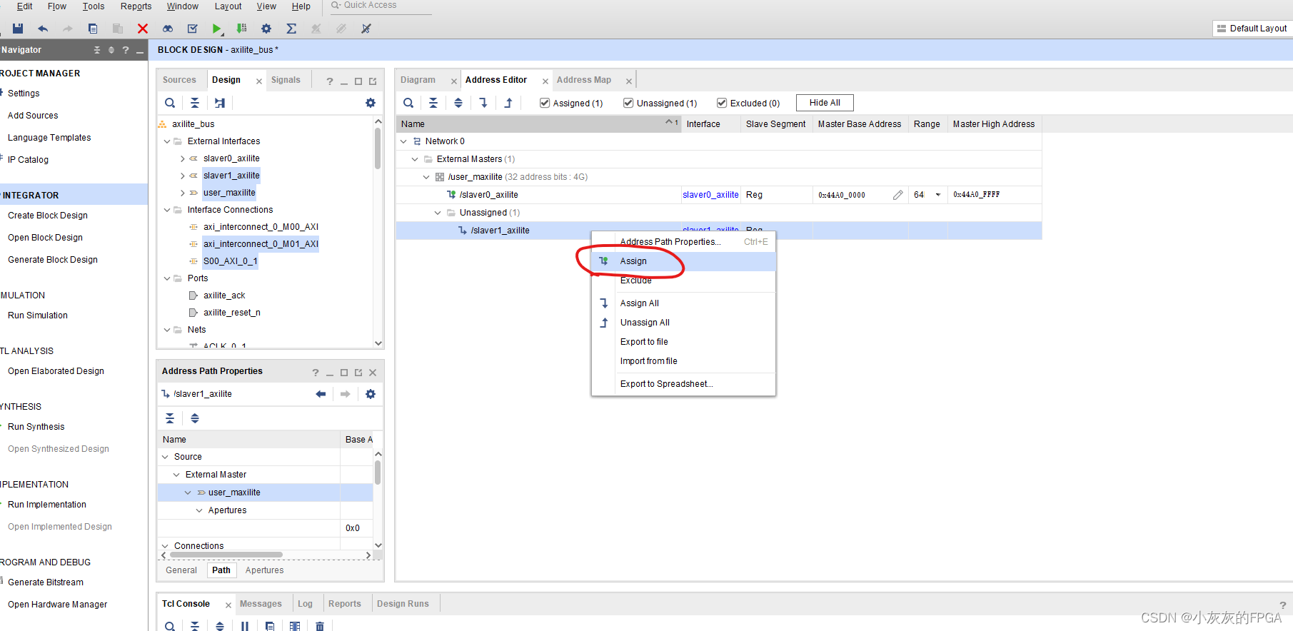Click the checkmark validate icon in toolbar
This screenshot has width=1293, height=631.
pos(192,29)
